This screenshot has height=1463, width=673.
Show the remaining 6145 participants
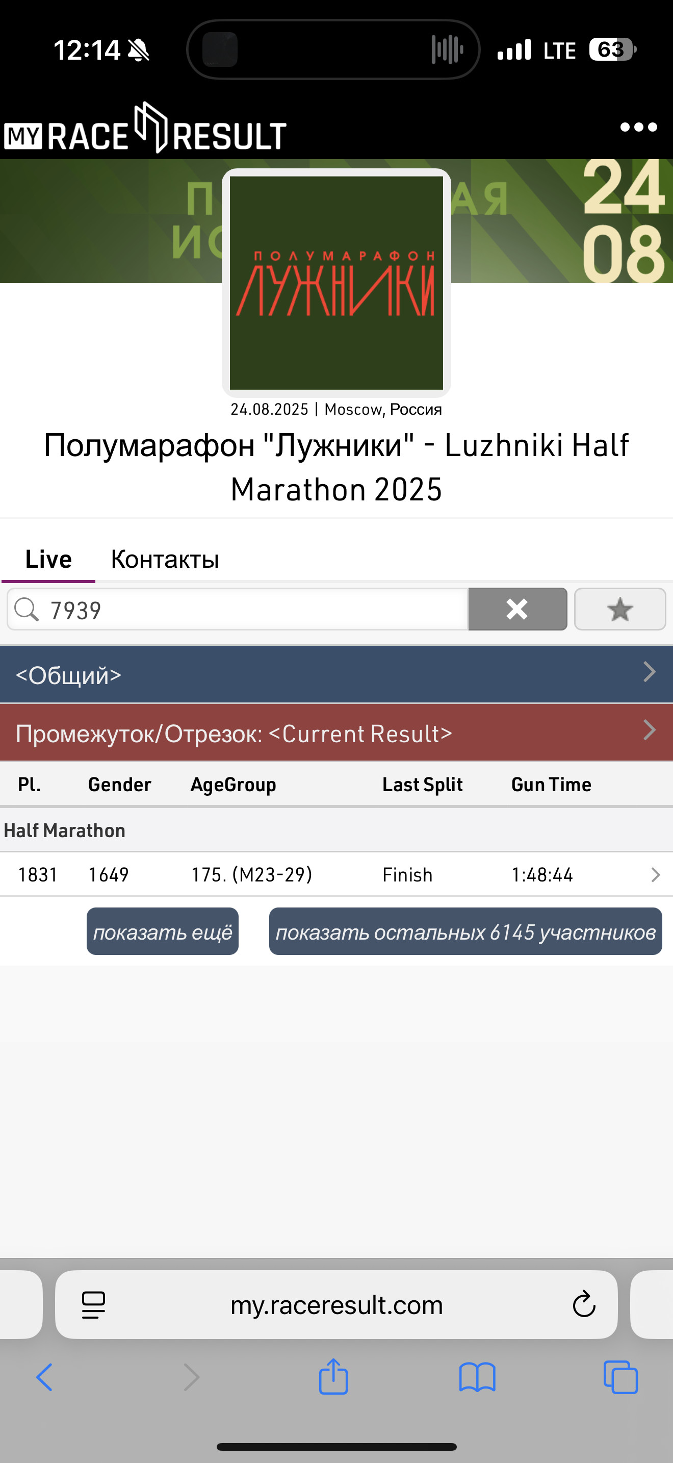465,931
